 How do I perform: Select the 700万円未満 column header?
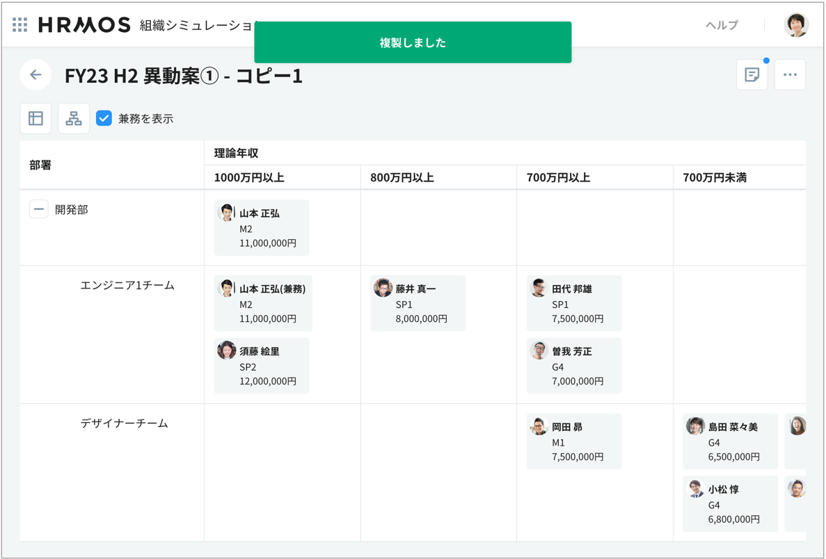point(715,178)
